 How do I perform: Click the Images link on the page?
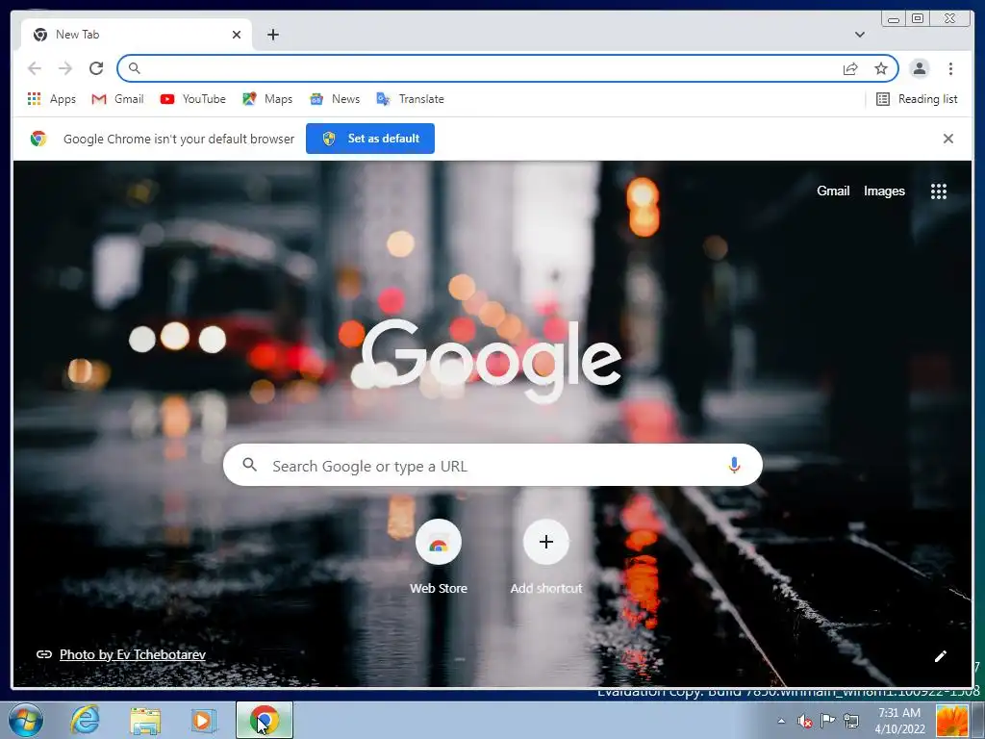(884, 191)
